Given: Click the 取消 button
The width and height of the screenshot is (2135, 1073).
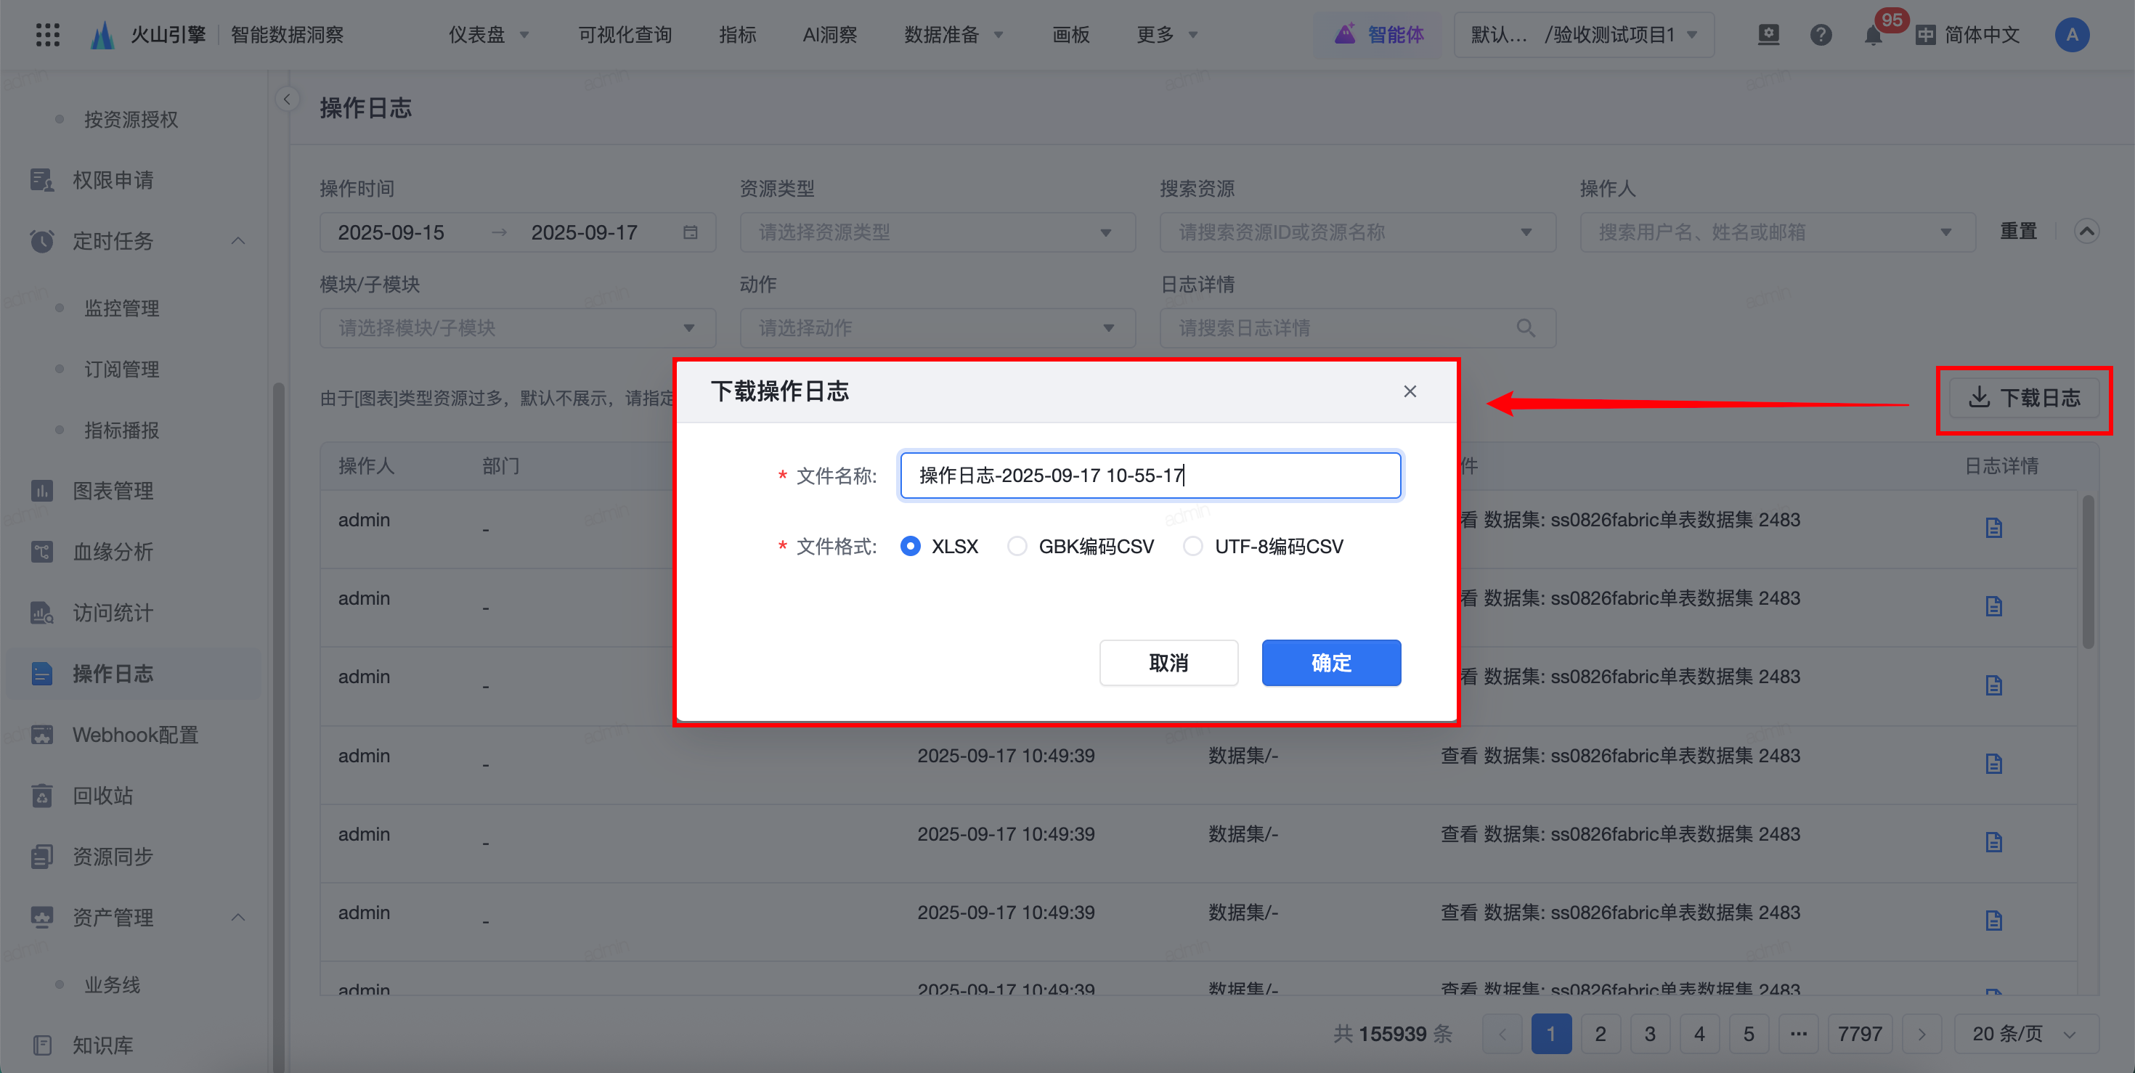Looking at the screenshot, I should (1168, 663).
